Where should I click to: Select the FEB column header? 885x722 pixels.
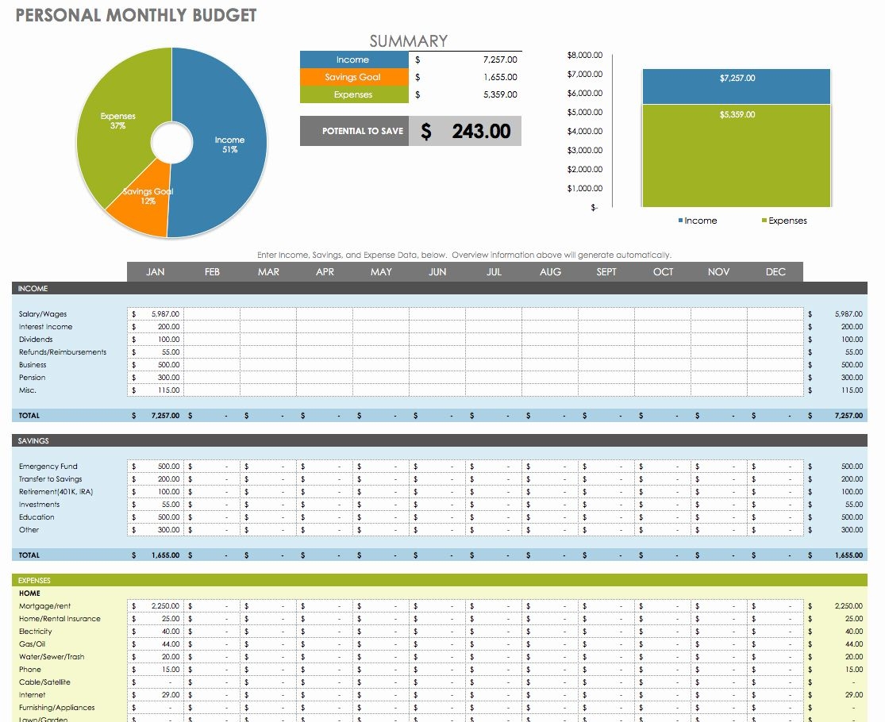[212, 272]
